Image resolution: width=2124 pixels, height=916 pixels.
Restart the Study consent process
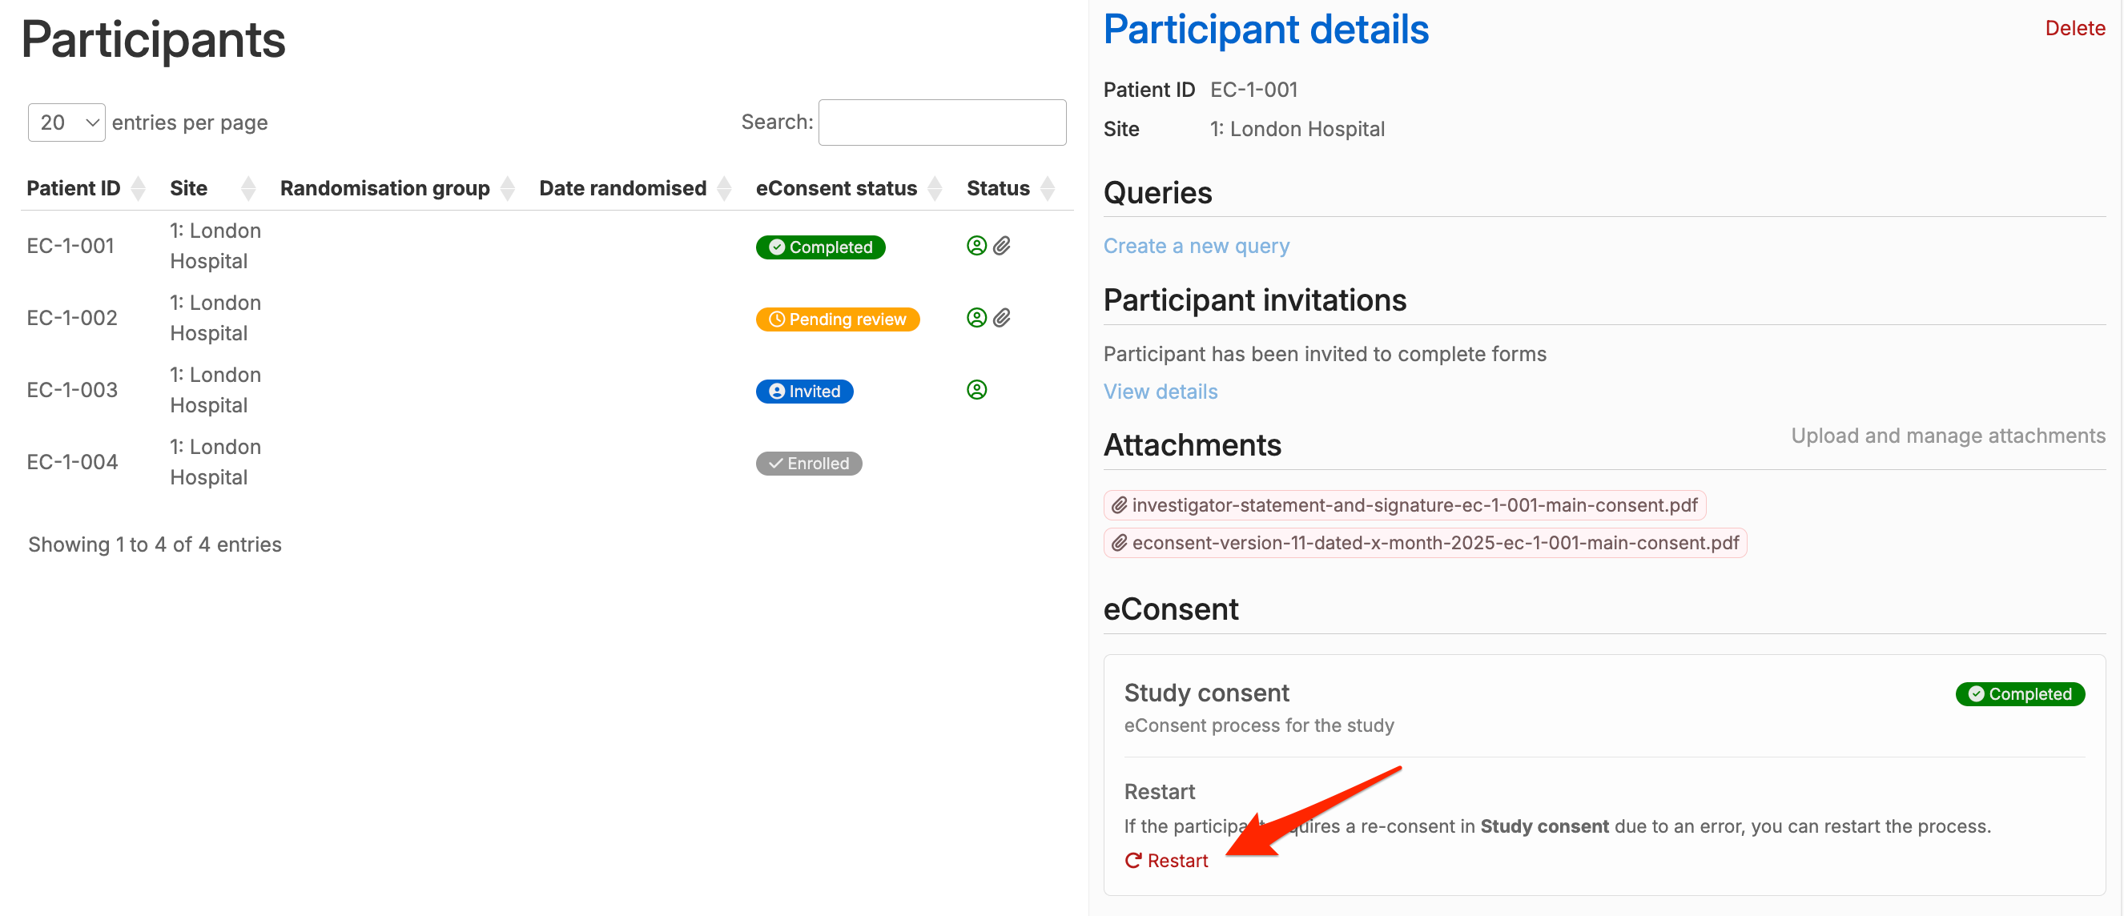pos(1167,861)
